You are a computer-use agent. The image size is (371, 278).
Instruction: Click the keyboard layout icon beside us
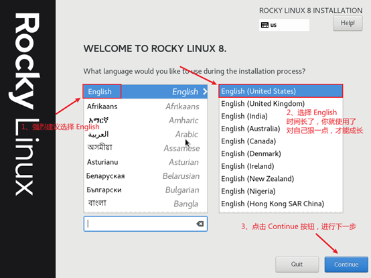(265, 25)
